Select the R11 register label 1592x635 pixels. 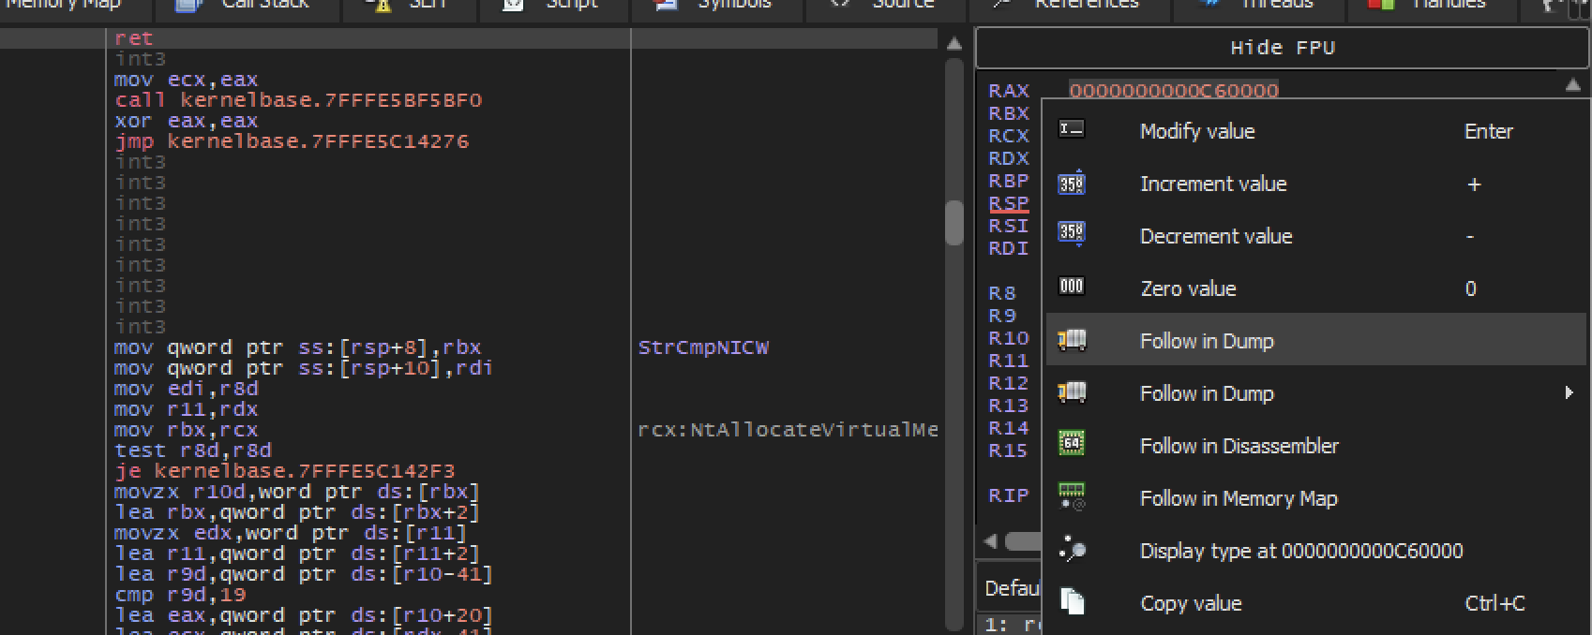click(1009, 361)
